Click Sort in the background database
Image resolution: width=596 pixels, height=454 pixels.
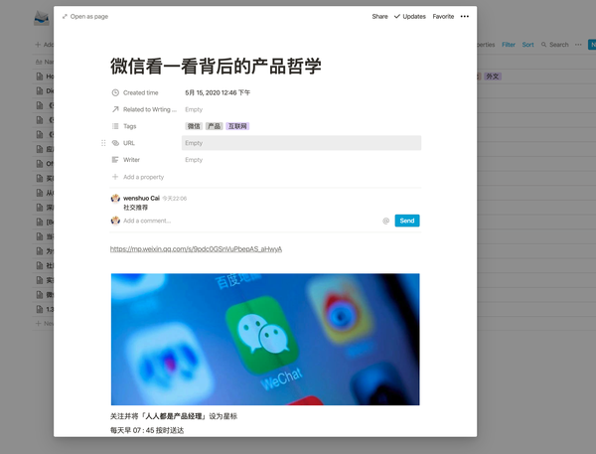[x=528, y=45]
